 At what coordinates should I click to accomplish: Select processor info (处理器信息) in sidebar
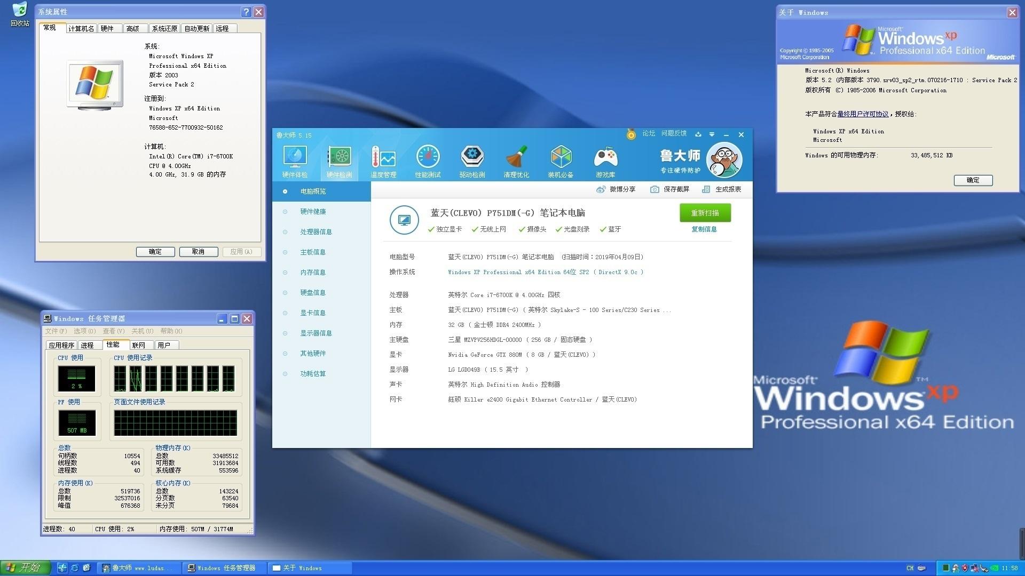tap(316, 232)
